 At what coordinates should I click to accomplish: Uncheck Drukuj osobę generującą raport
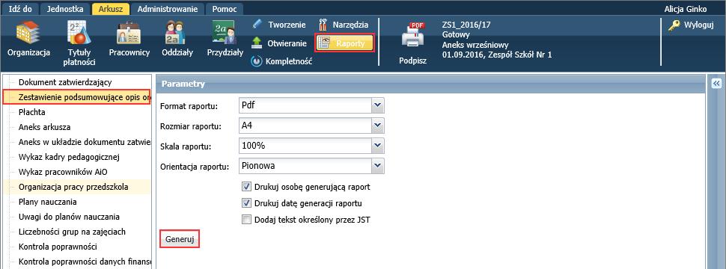[x=246, y=187]
